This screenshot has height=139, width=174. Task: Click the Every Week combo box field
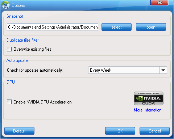click(128, 70)
